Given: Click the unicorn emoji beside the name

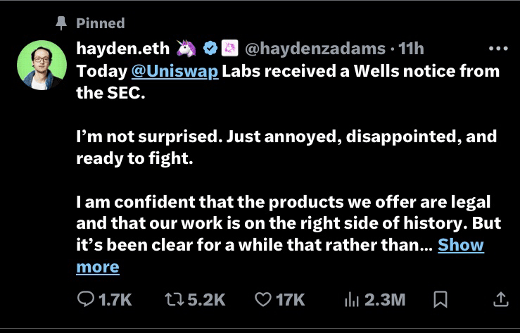Looking at the screenshot, I should [x=185, y=49].
